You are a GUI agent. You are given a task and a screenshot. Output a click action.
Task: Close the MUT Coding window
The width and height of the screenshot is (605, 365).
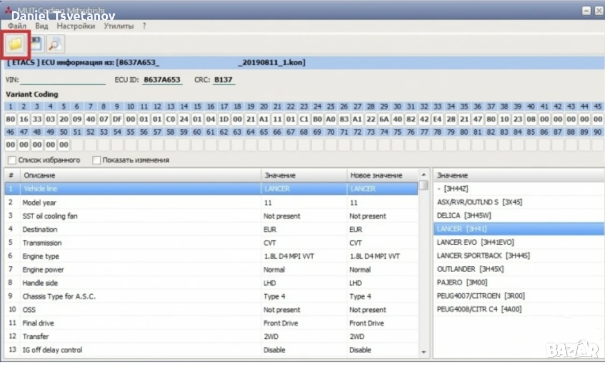point(599,11)
